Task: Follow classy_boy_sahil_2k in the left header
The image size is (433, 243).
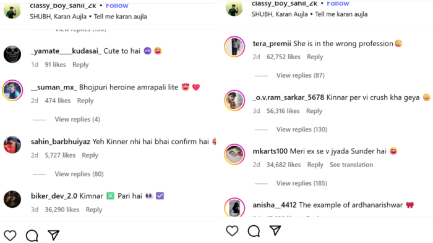Action: (x=117, y=6)
